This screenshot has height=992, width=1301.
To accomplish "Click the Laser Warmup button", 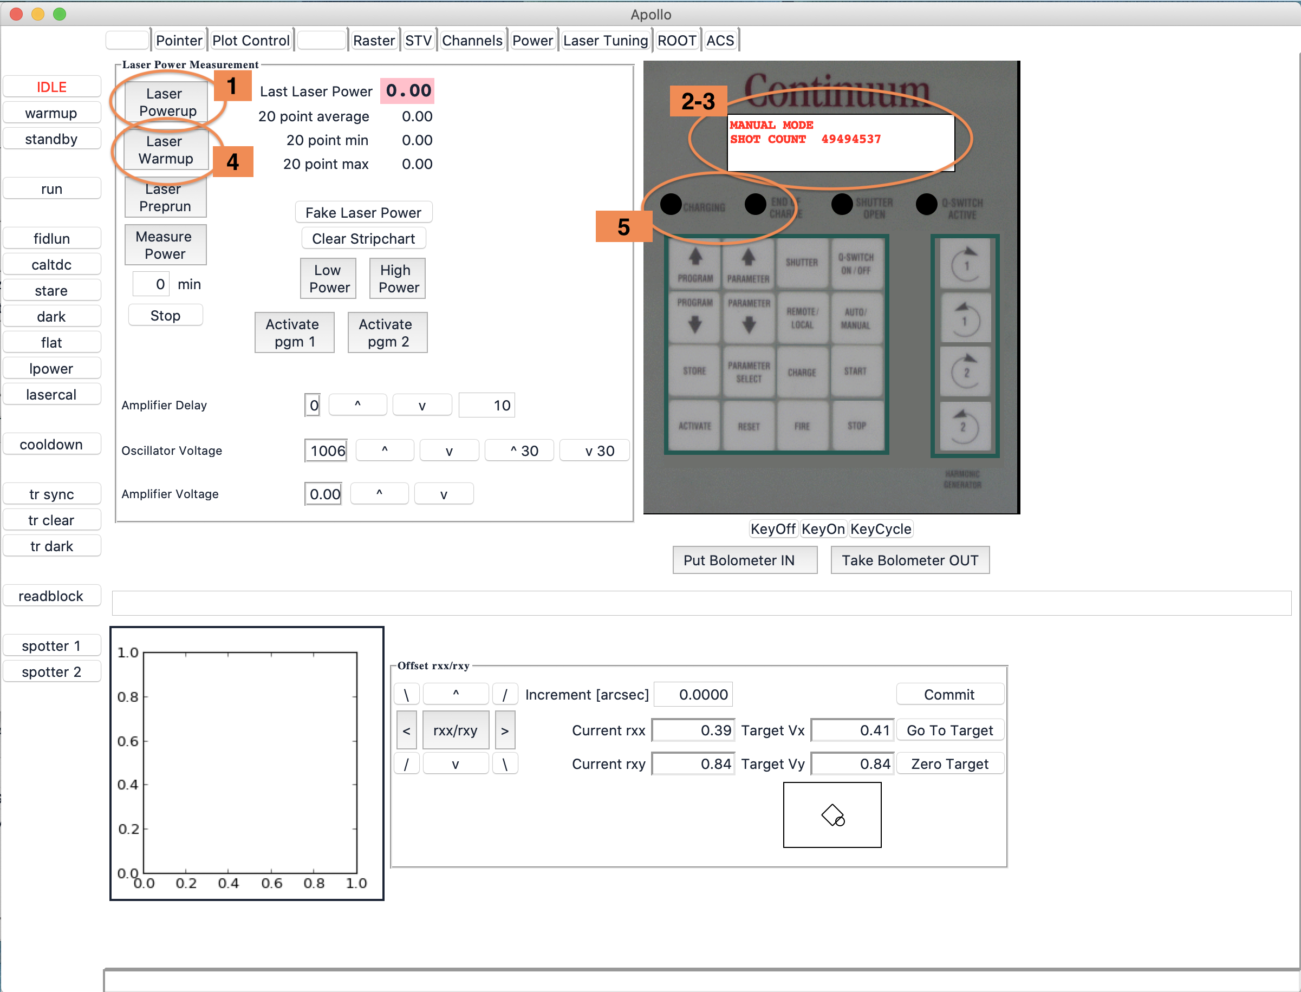I will (x=166, y=150).
